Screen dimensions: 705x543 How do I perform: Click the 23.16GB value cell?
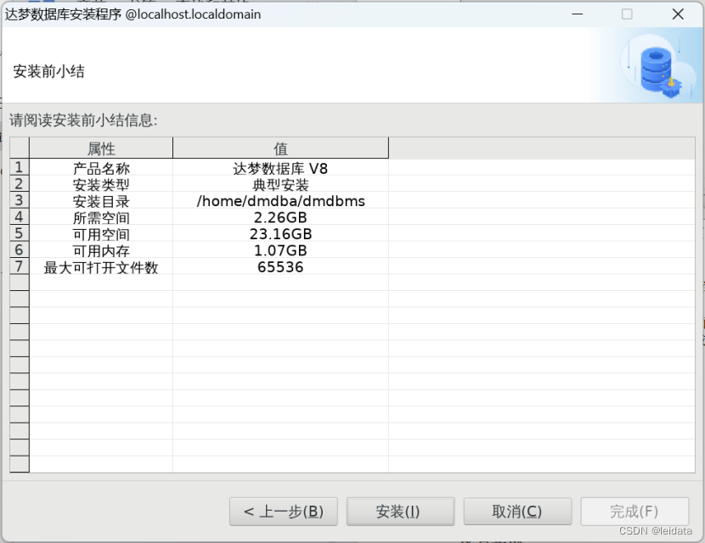[280, 234]
